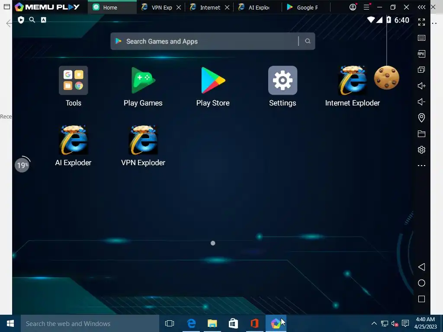Open MEmu settings gear in sidebar

click(x=421, y=150)
